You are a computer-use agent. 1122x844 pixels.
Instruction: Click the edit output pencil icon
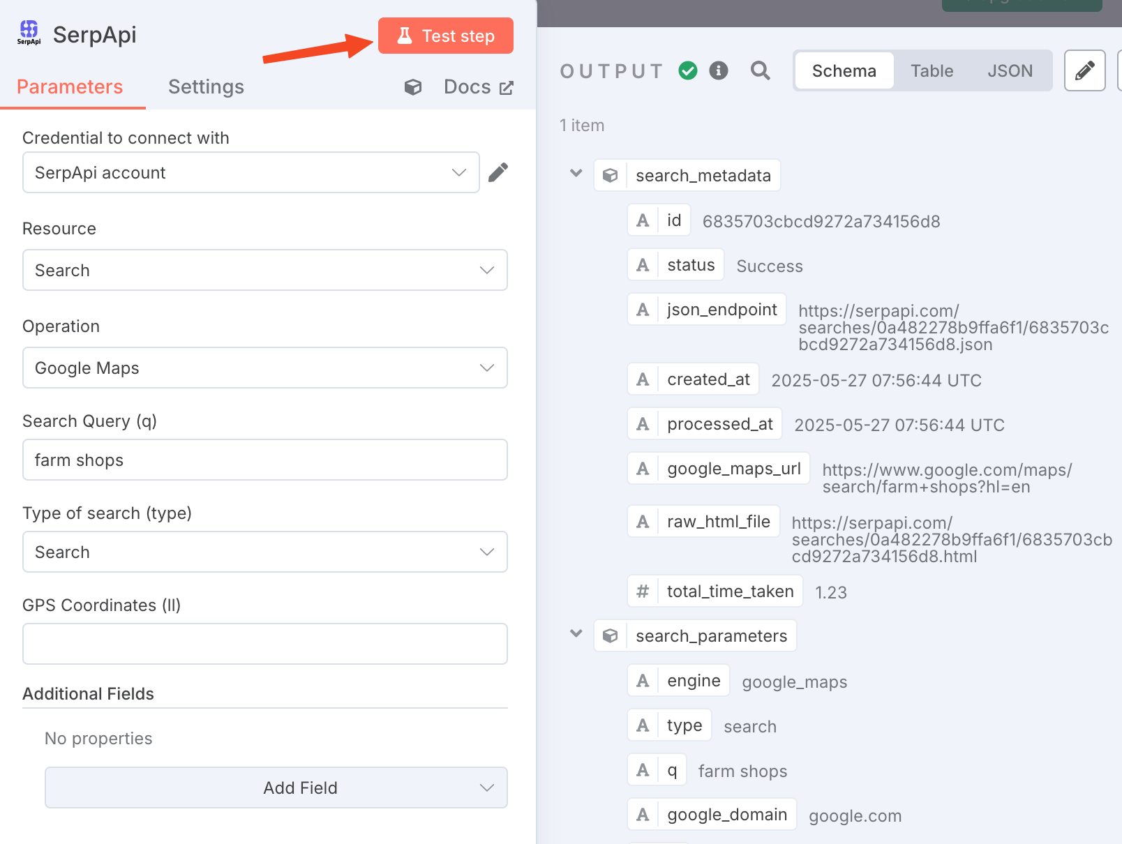pos(1084,70)
